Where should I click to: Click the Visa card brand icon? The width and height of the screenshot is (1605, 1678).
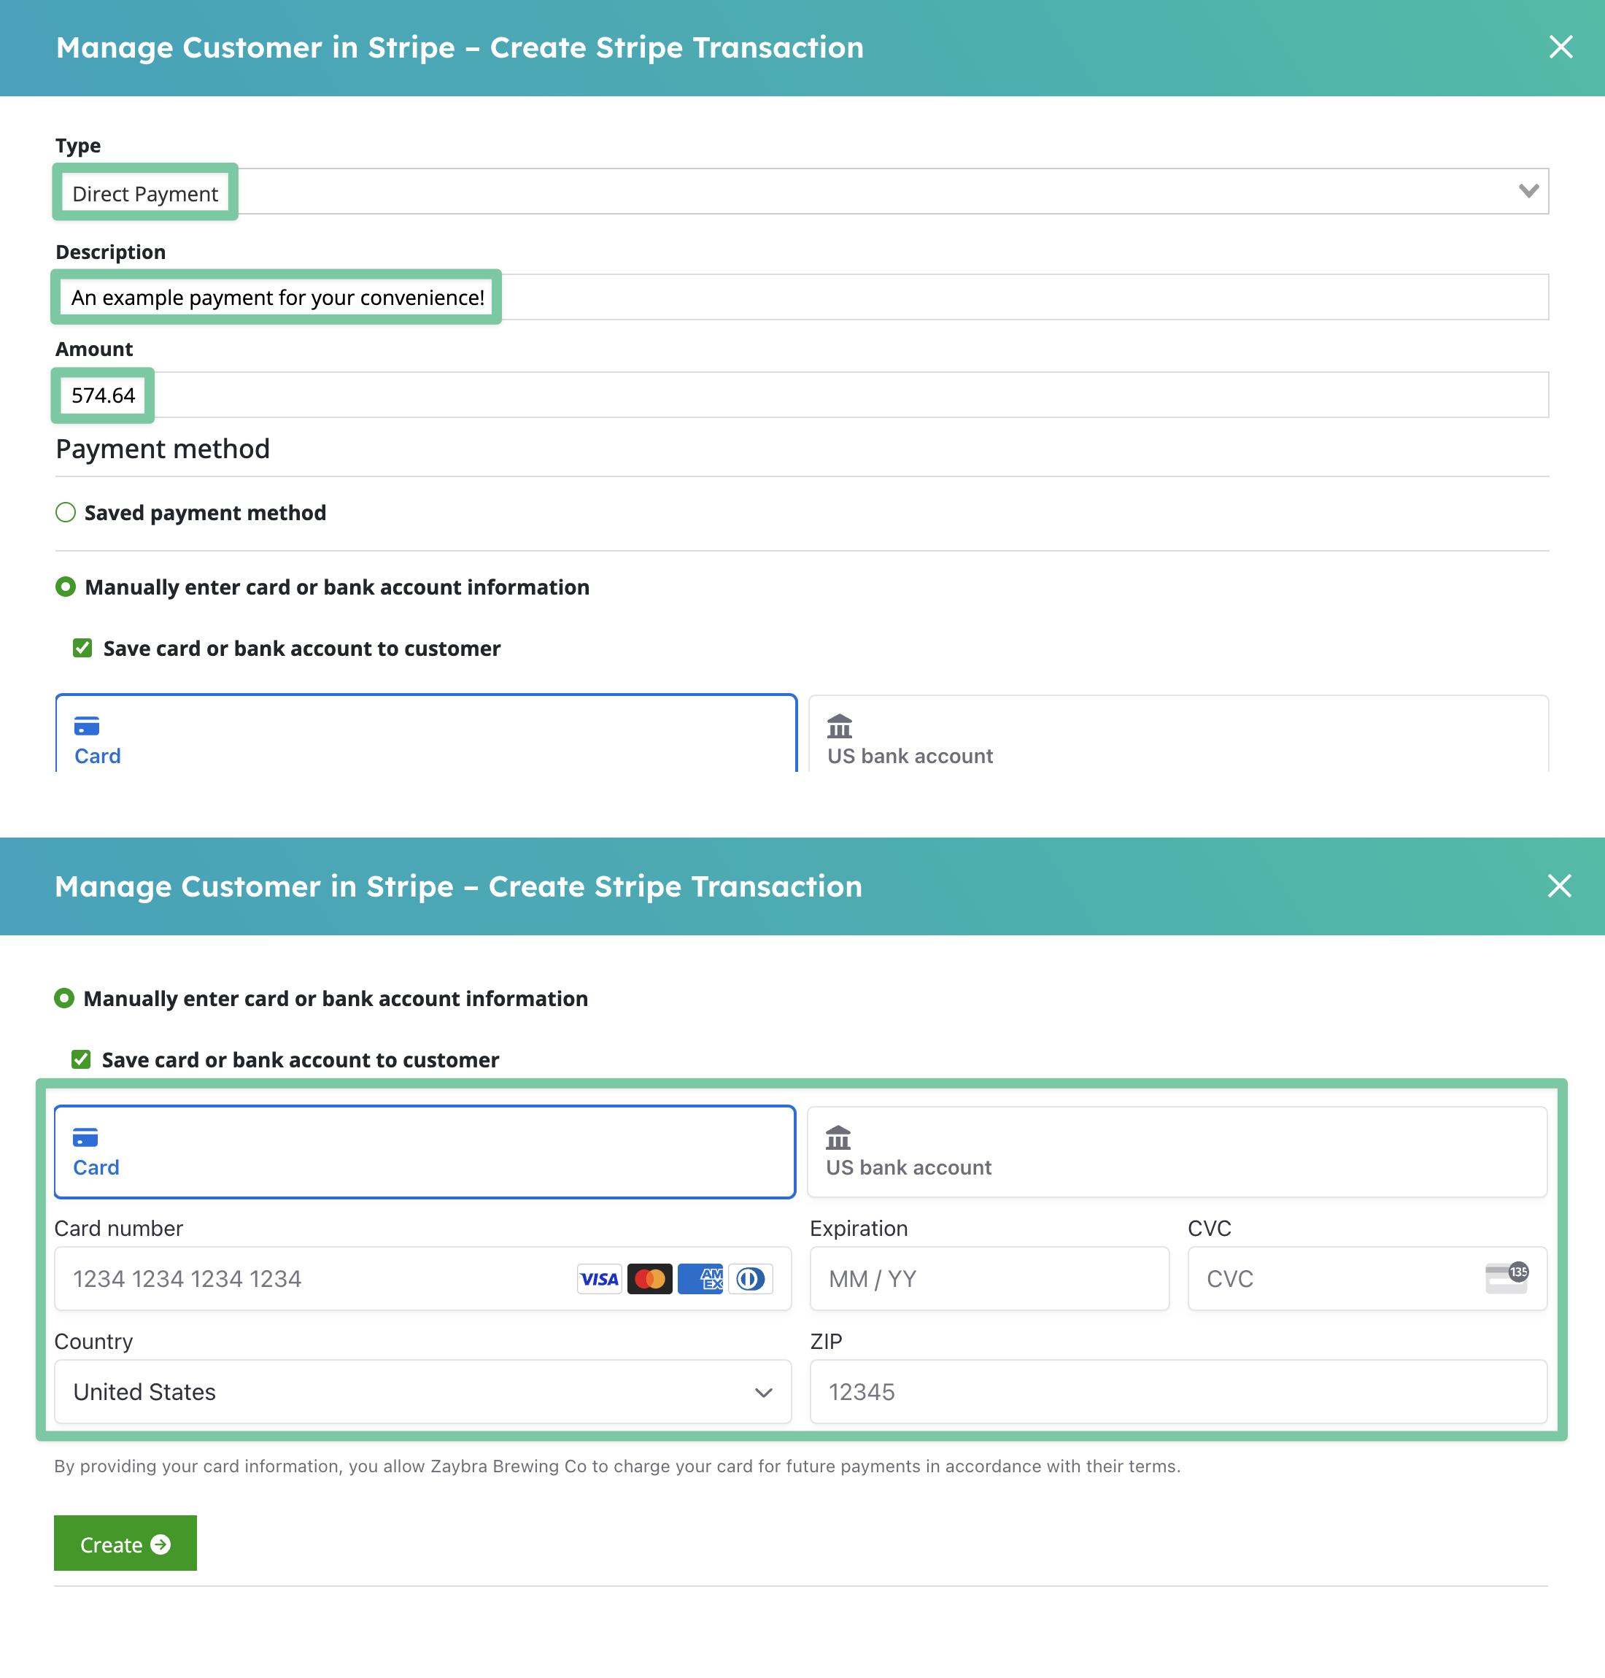point(599,1278)
